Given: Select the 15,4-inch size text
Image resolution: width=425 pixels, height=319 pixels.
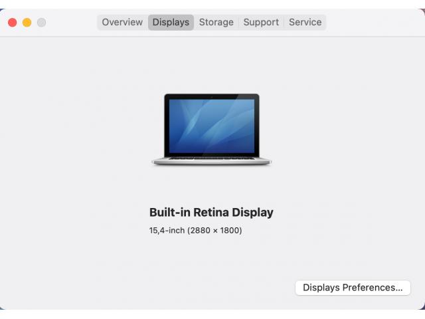Looking at the screenshot, I should point(167,231).
